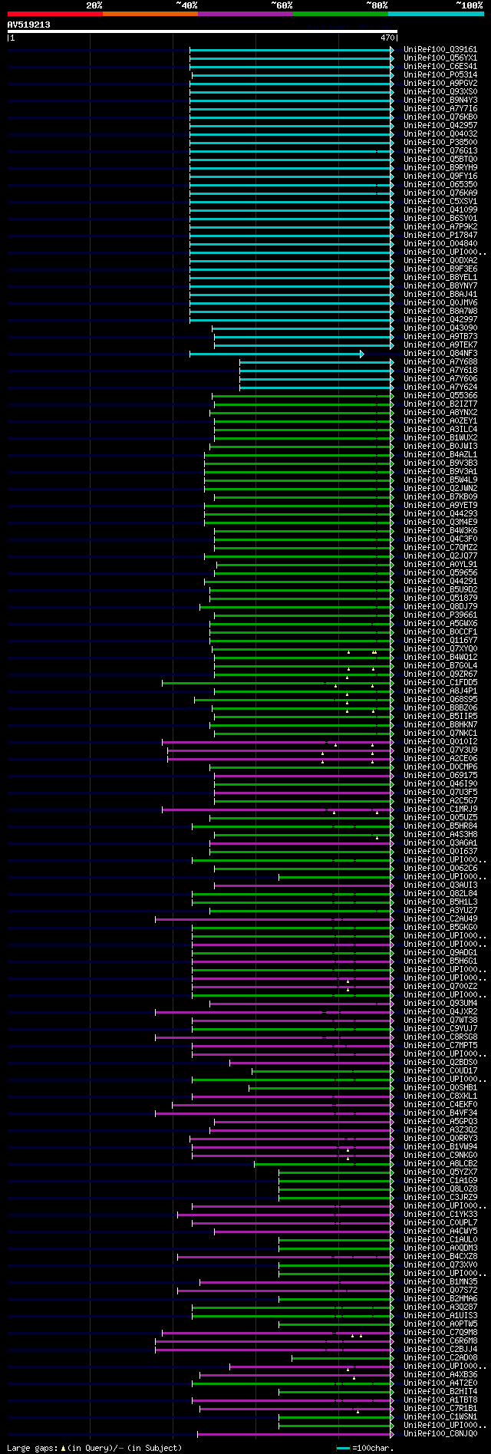Select the UniRef100_Q59656 label

(x=440, y=572)
